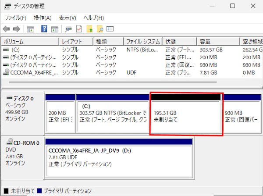Select the (C:) volume row name
Screen dimensions: 263x196
pos(15,50)
